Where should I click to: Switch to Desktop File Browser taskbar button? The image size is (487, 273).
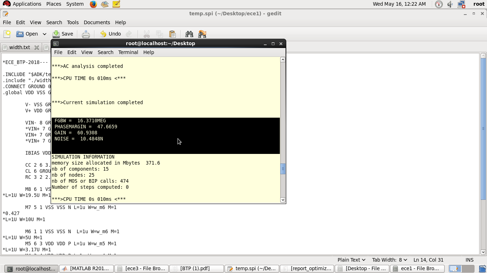click(x=362, y=269)
